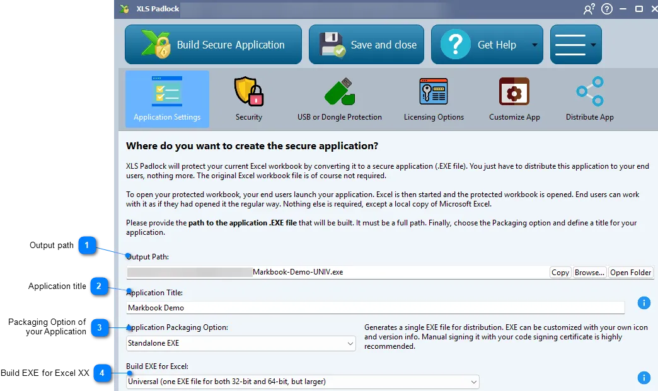Screen dimensions: 658x391
Task: Minimize the XLS Padlock window
Action: coord(623,9)
